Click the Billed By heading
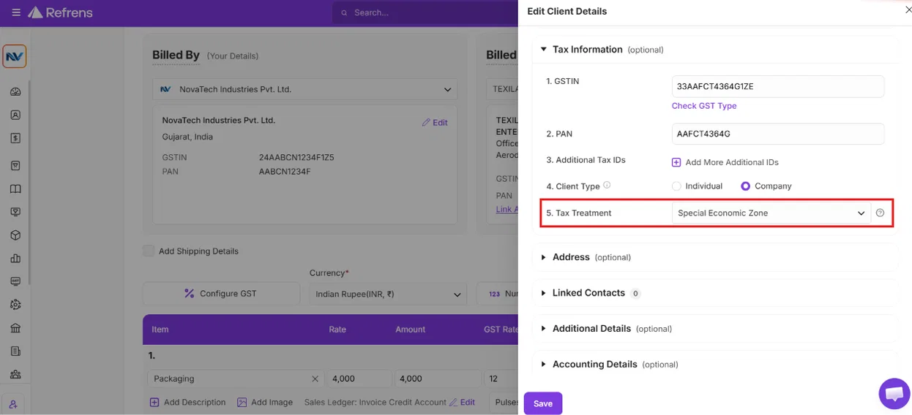Screen dimensions: 912x415 pyautogui.click(x=176, y=56)
